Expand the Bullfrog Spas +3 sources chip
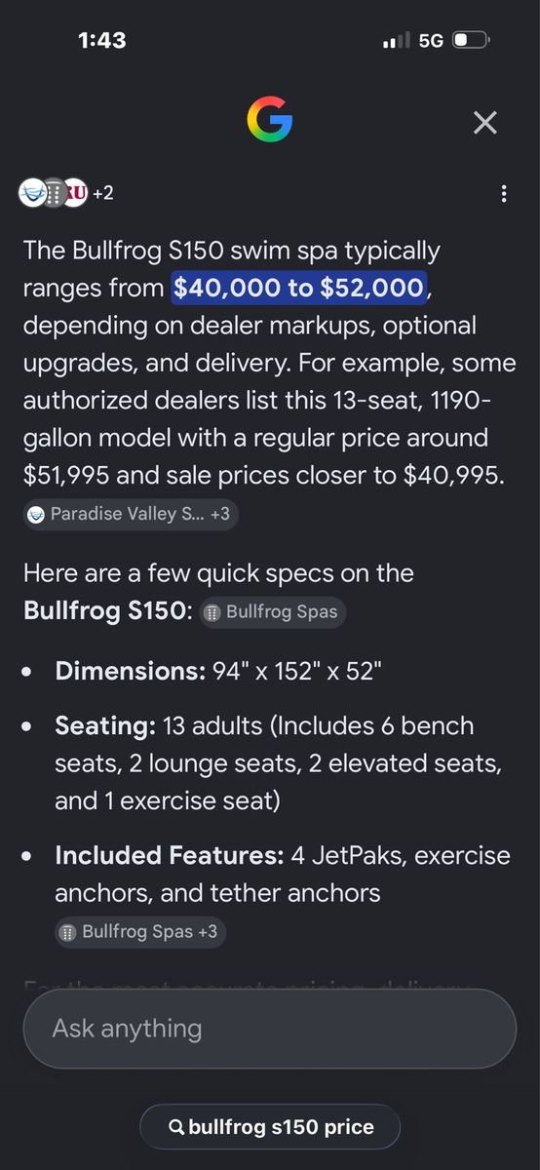Screen dimensions: 540x1170 click(x=140, y=931)
